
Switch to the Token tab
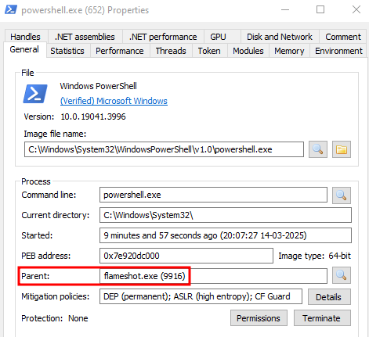[209, 51]
